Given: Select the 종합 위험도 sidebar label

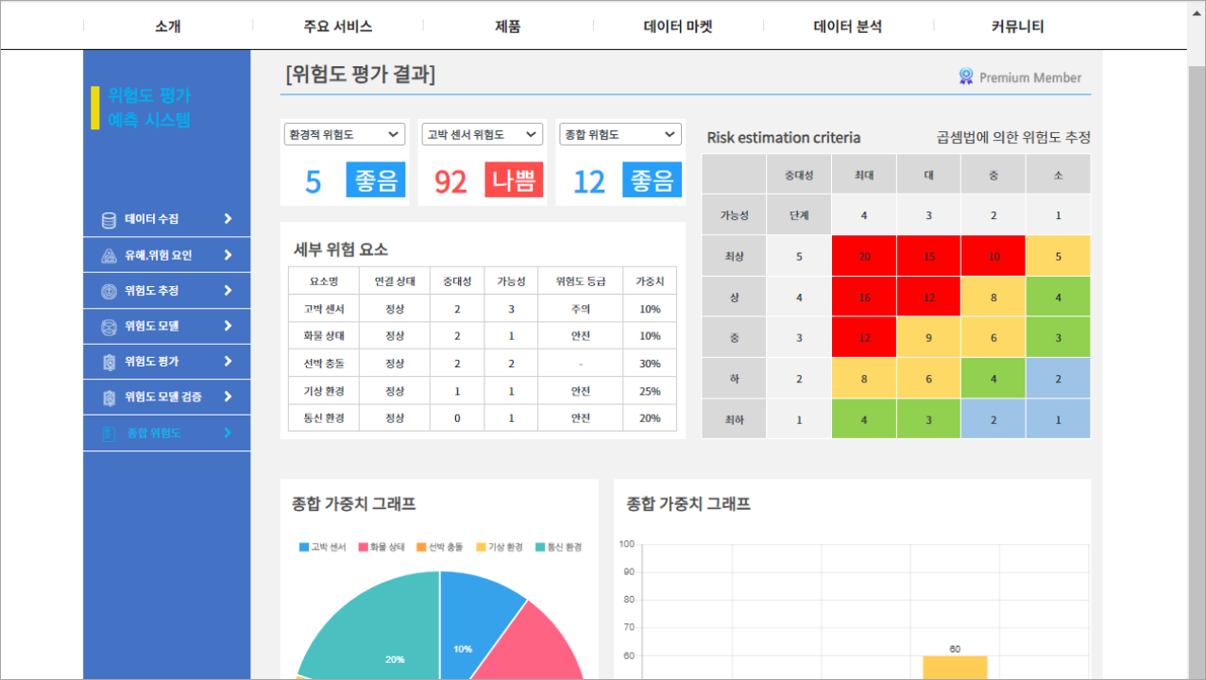Looking at the screenshot, I should (x=153, y=433).
